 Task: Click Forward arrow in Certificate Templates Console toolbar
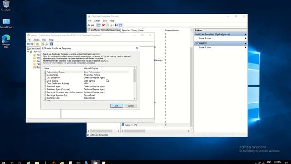(93, 25)
